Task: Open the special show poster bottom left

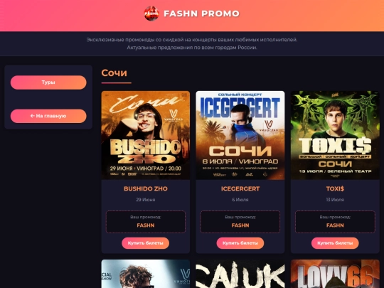Action: [x=146, y=274]
